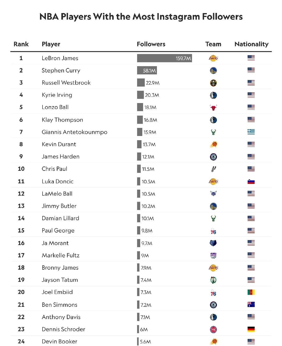Click the Celtics logo beside Jayson Tatum
This screenshot has height=346, width=282.
pos(213,280)
